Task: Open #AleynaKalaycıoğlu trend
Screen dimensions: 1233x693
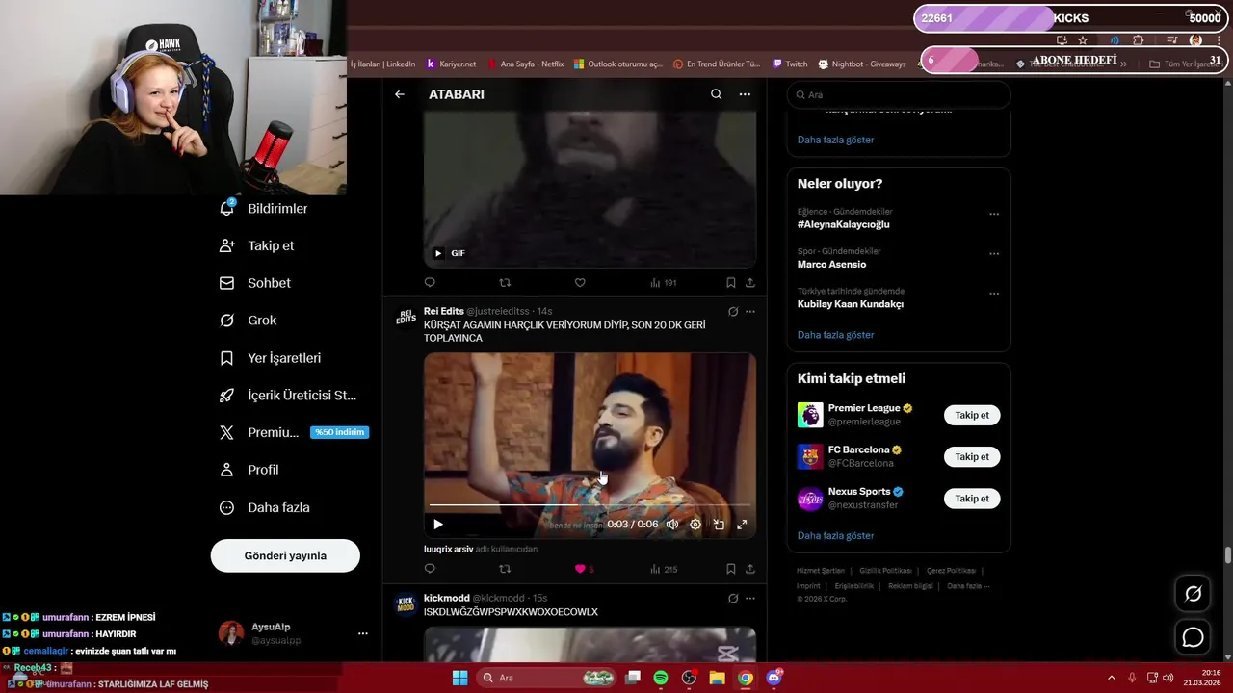Action: pos(844,224)
